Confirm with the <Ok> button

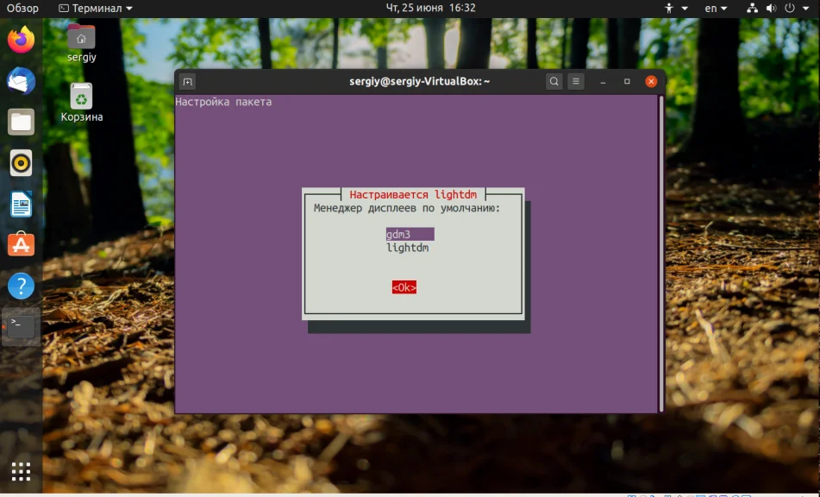404,287
